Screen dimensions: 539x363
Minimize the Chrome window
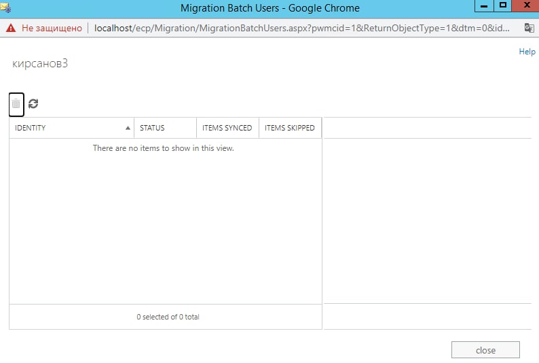(484, 6)
